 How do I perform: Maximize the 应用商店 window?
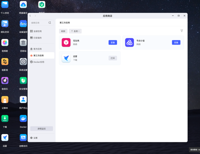(179, 16)
